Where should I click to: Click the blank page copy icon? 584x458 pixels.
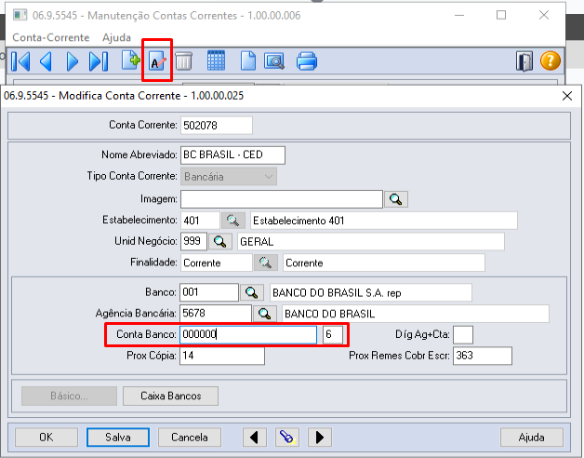(x=248, y=61)
